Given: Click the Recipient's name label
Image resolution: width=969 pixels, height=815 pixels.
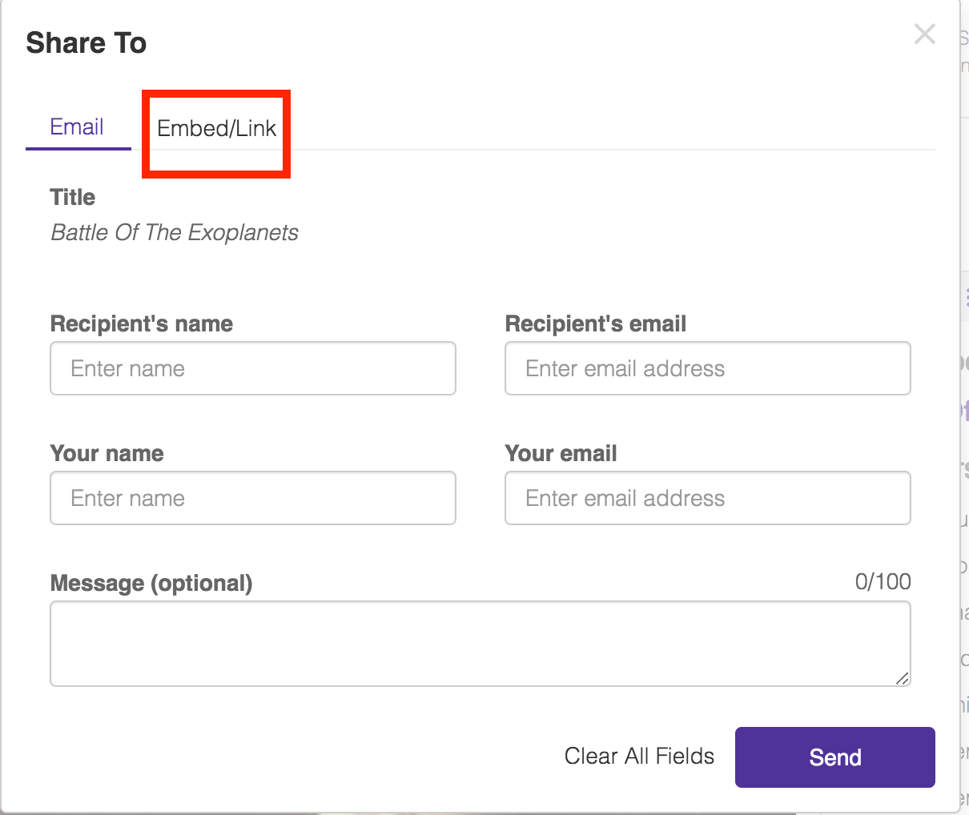Looking at the screenshot, I should [x=142, y=324].
